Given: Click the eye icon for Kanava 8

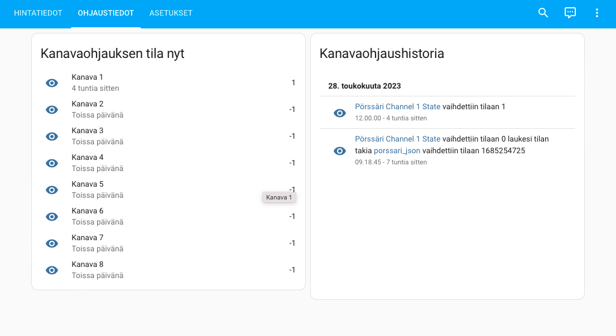Looking at the screenshot, I should [x=52, y=270].
